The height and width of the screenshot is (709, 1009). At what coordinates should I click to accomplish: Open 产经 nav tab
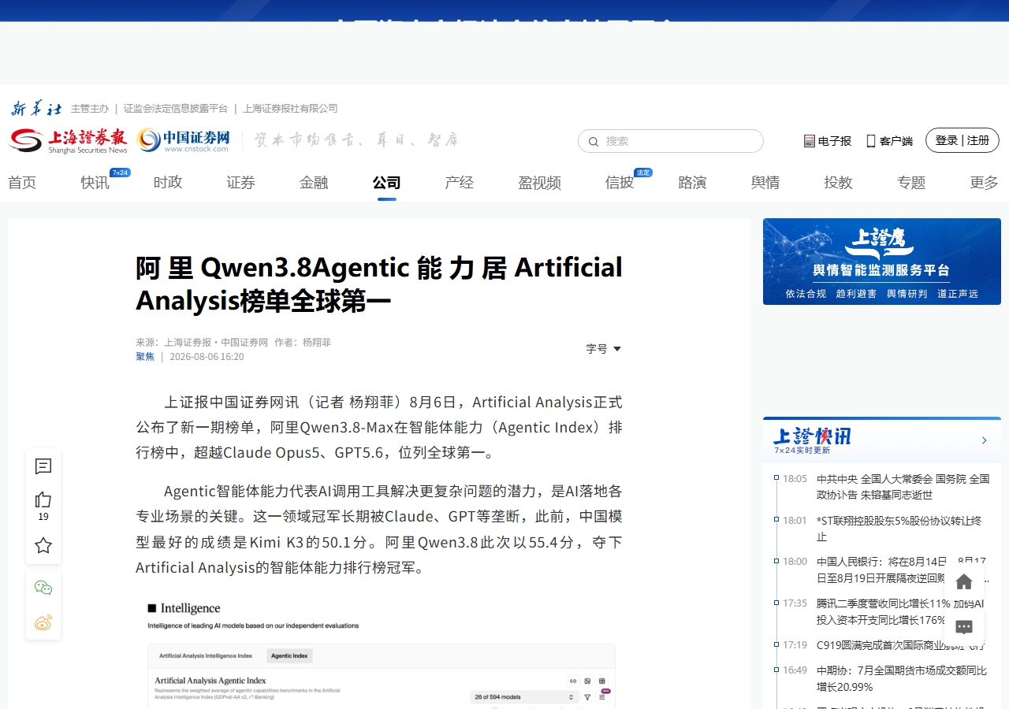[459, 183]
